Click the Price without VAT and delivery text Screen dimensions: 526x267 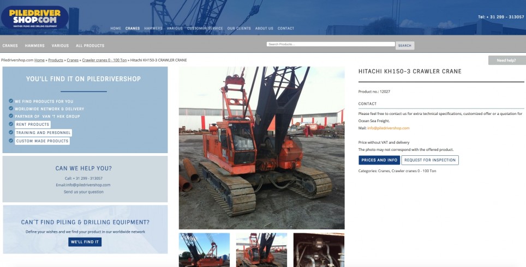(384, 142)
